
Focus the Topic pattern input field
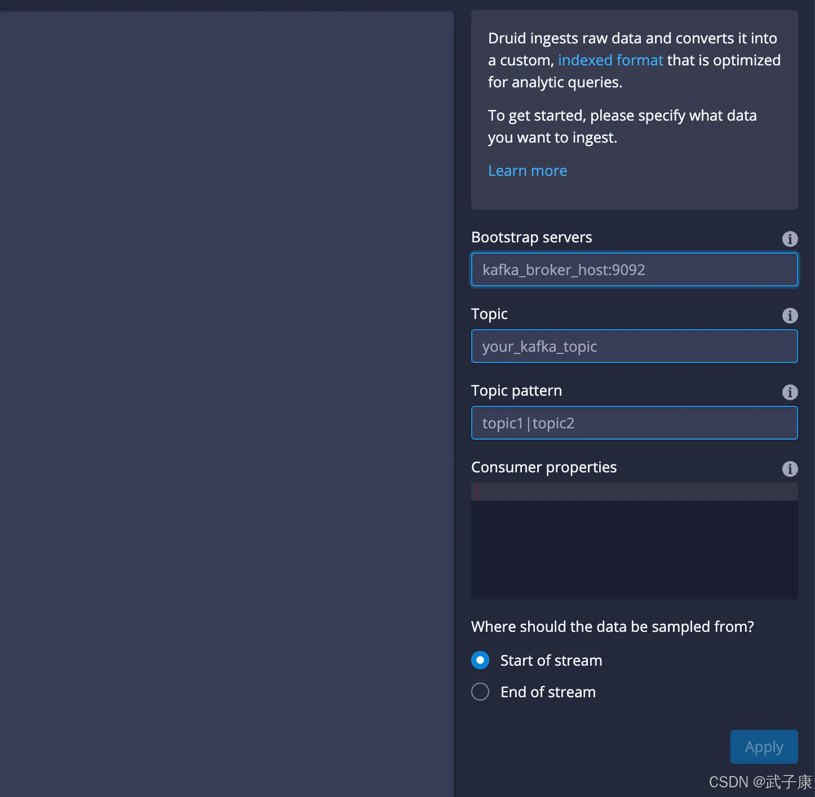click(634, 423)
